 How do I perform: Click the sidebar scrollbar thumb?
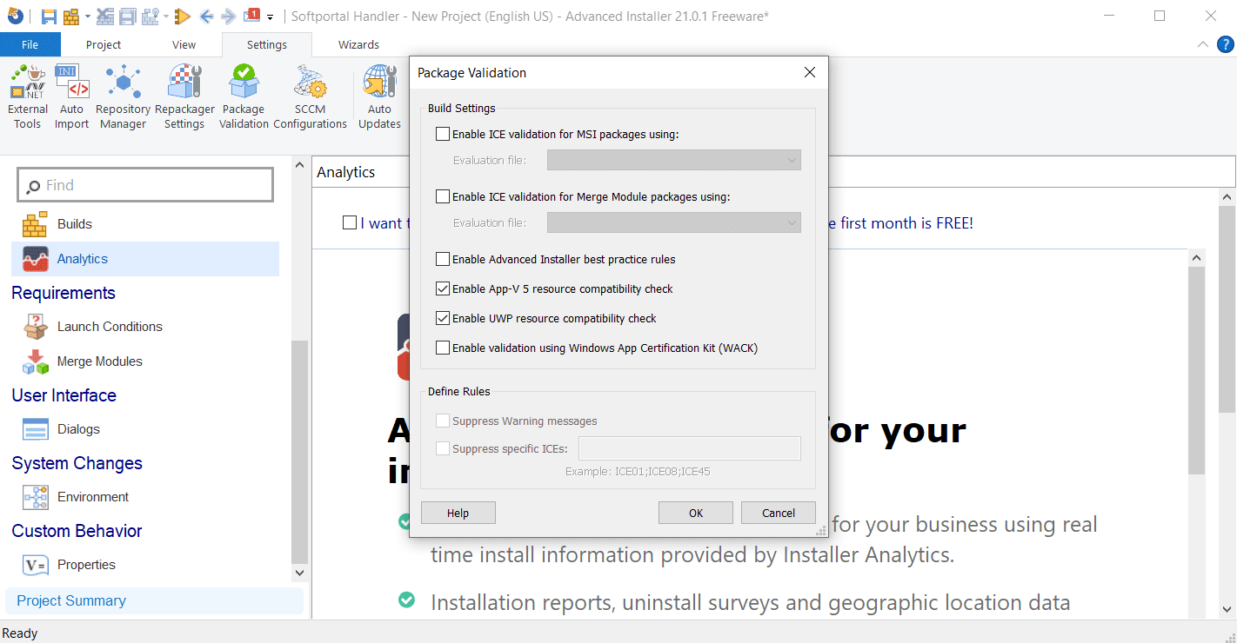(x=300, y=452)
